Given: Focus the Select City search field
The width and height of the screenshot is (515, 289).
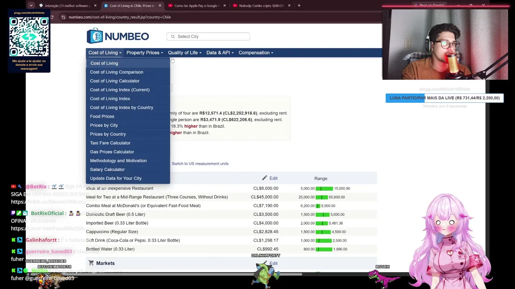Looking at the screenshot, I should 208,37.
